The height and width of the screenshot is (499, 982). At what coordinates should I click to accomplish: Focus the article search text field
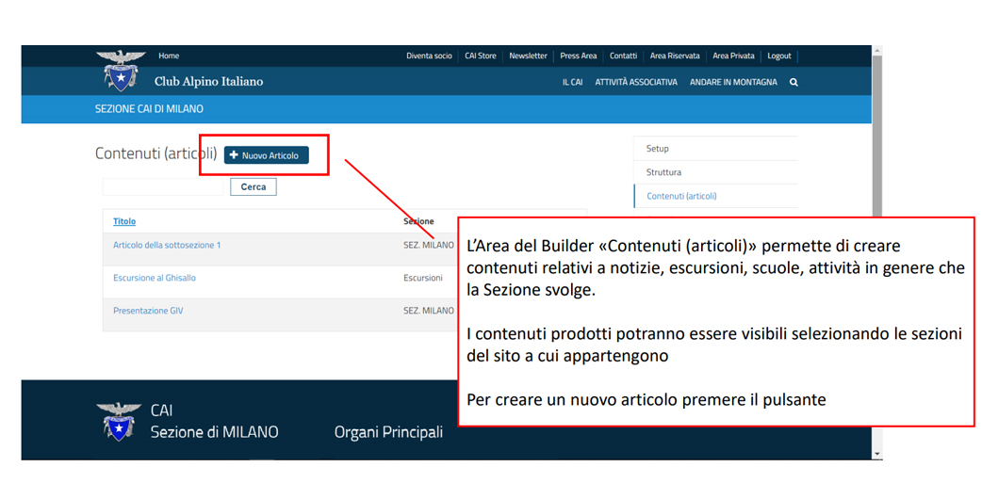pos(163,187)
